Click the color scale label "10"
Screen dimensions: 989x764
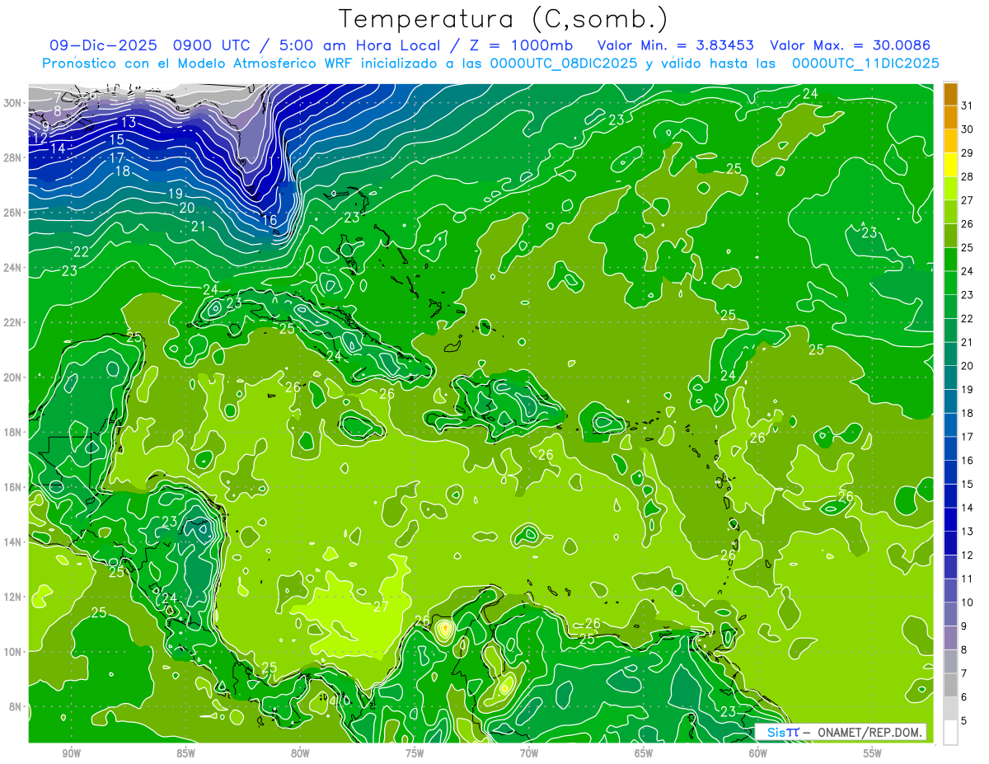coord(968,602)
